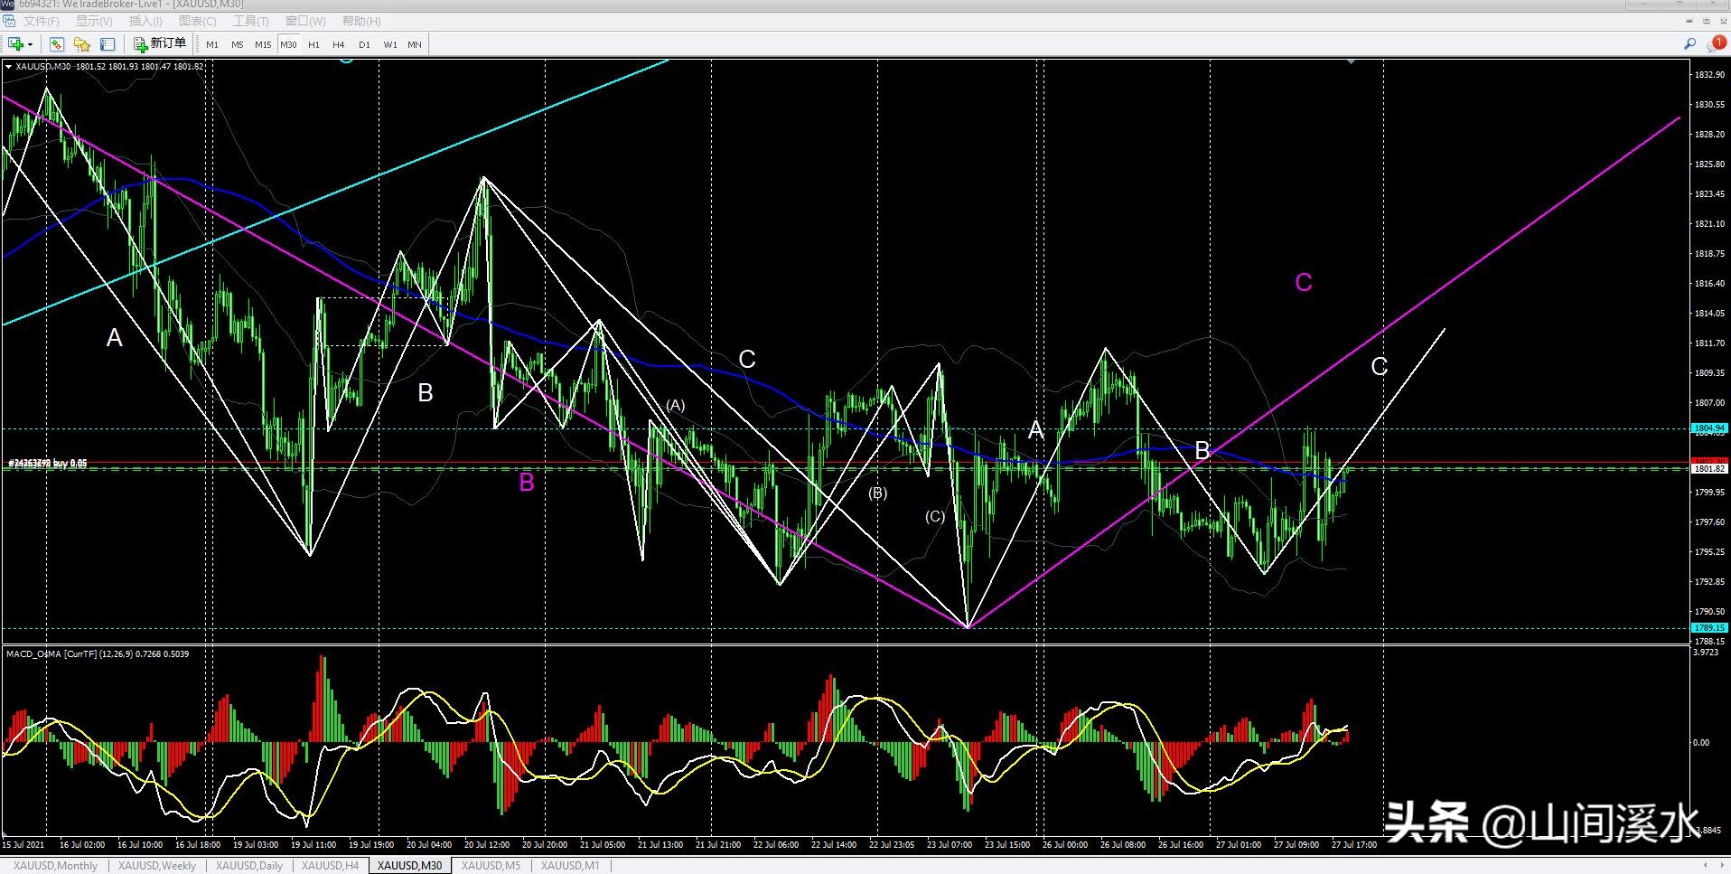Click the (C) wave label
The image size is (1731, 874).
(x=935, y=516)
